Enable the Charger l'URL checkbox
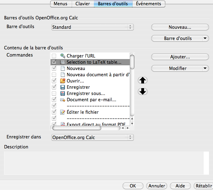Image resolution: width=213 pixels, height=190 pixels. pyautogui.click(x=54, y=56)
